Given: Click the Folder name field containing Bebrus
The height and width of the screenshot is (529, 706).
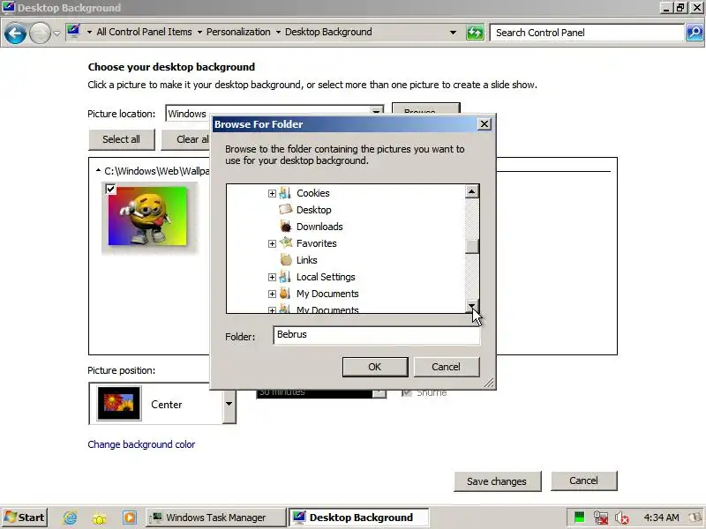Looking at the screenshot, I should point(377,335).
